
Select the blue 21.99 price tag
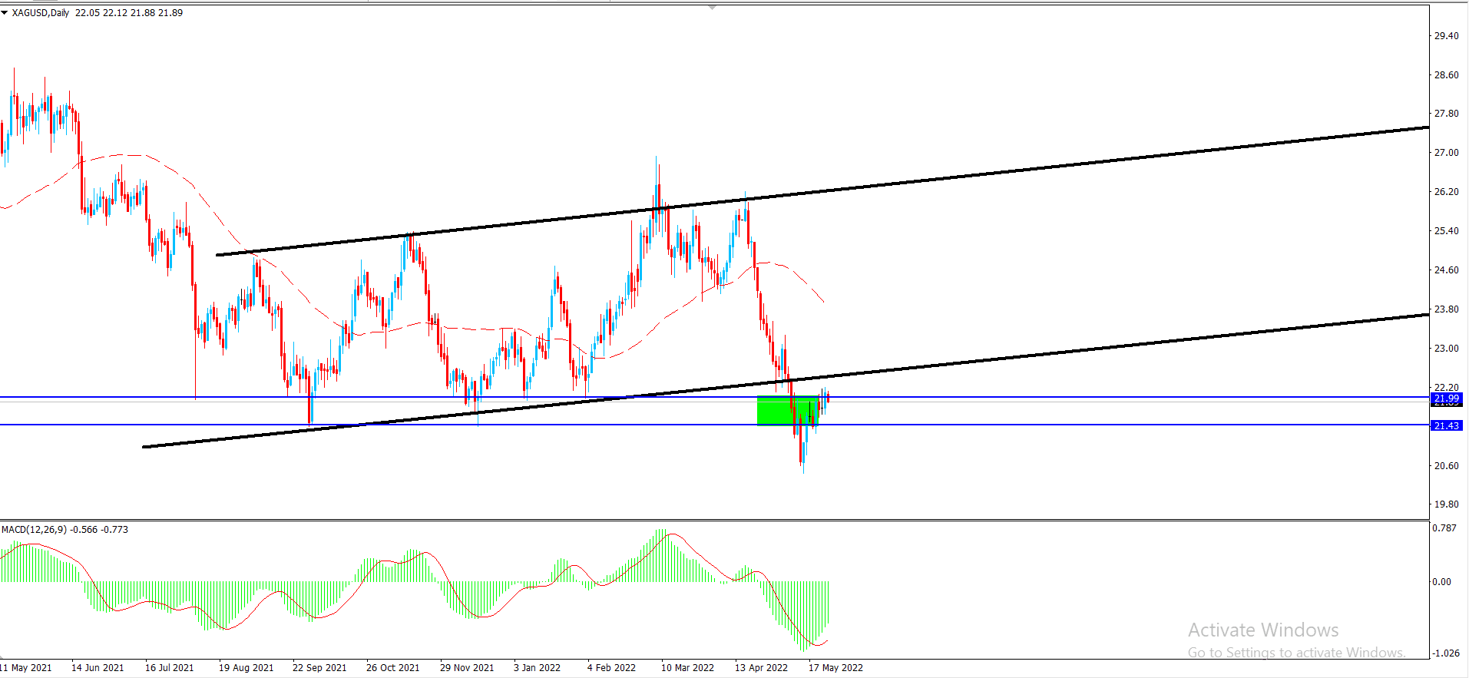pos(1446,399)
